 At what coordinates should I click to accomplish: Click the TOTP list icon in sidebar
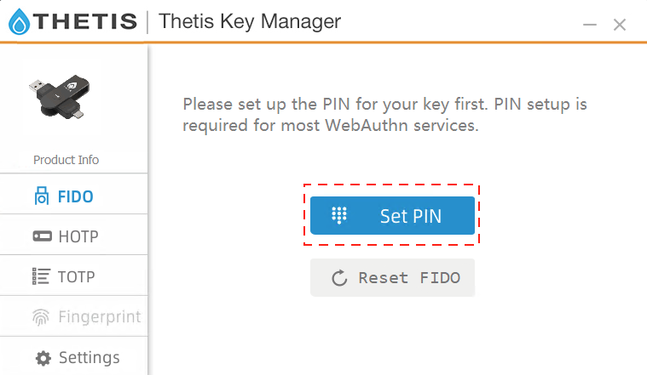tap(41, 276)
